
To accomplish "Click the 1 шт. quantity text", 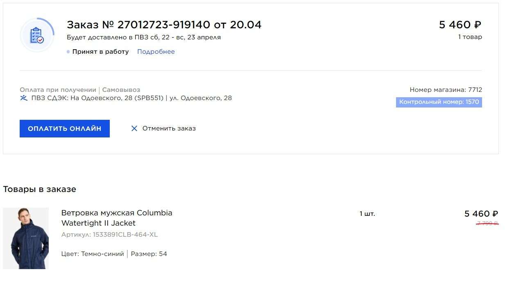I will (x=367, y=214).
